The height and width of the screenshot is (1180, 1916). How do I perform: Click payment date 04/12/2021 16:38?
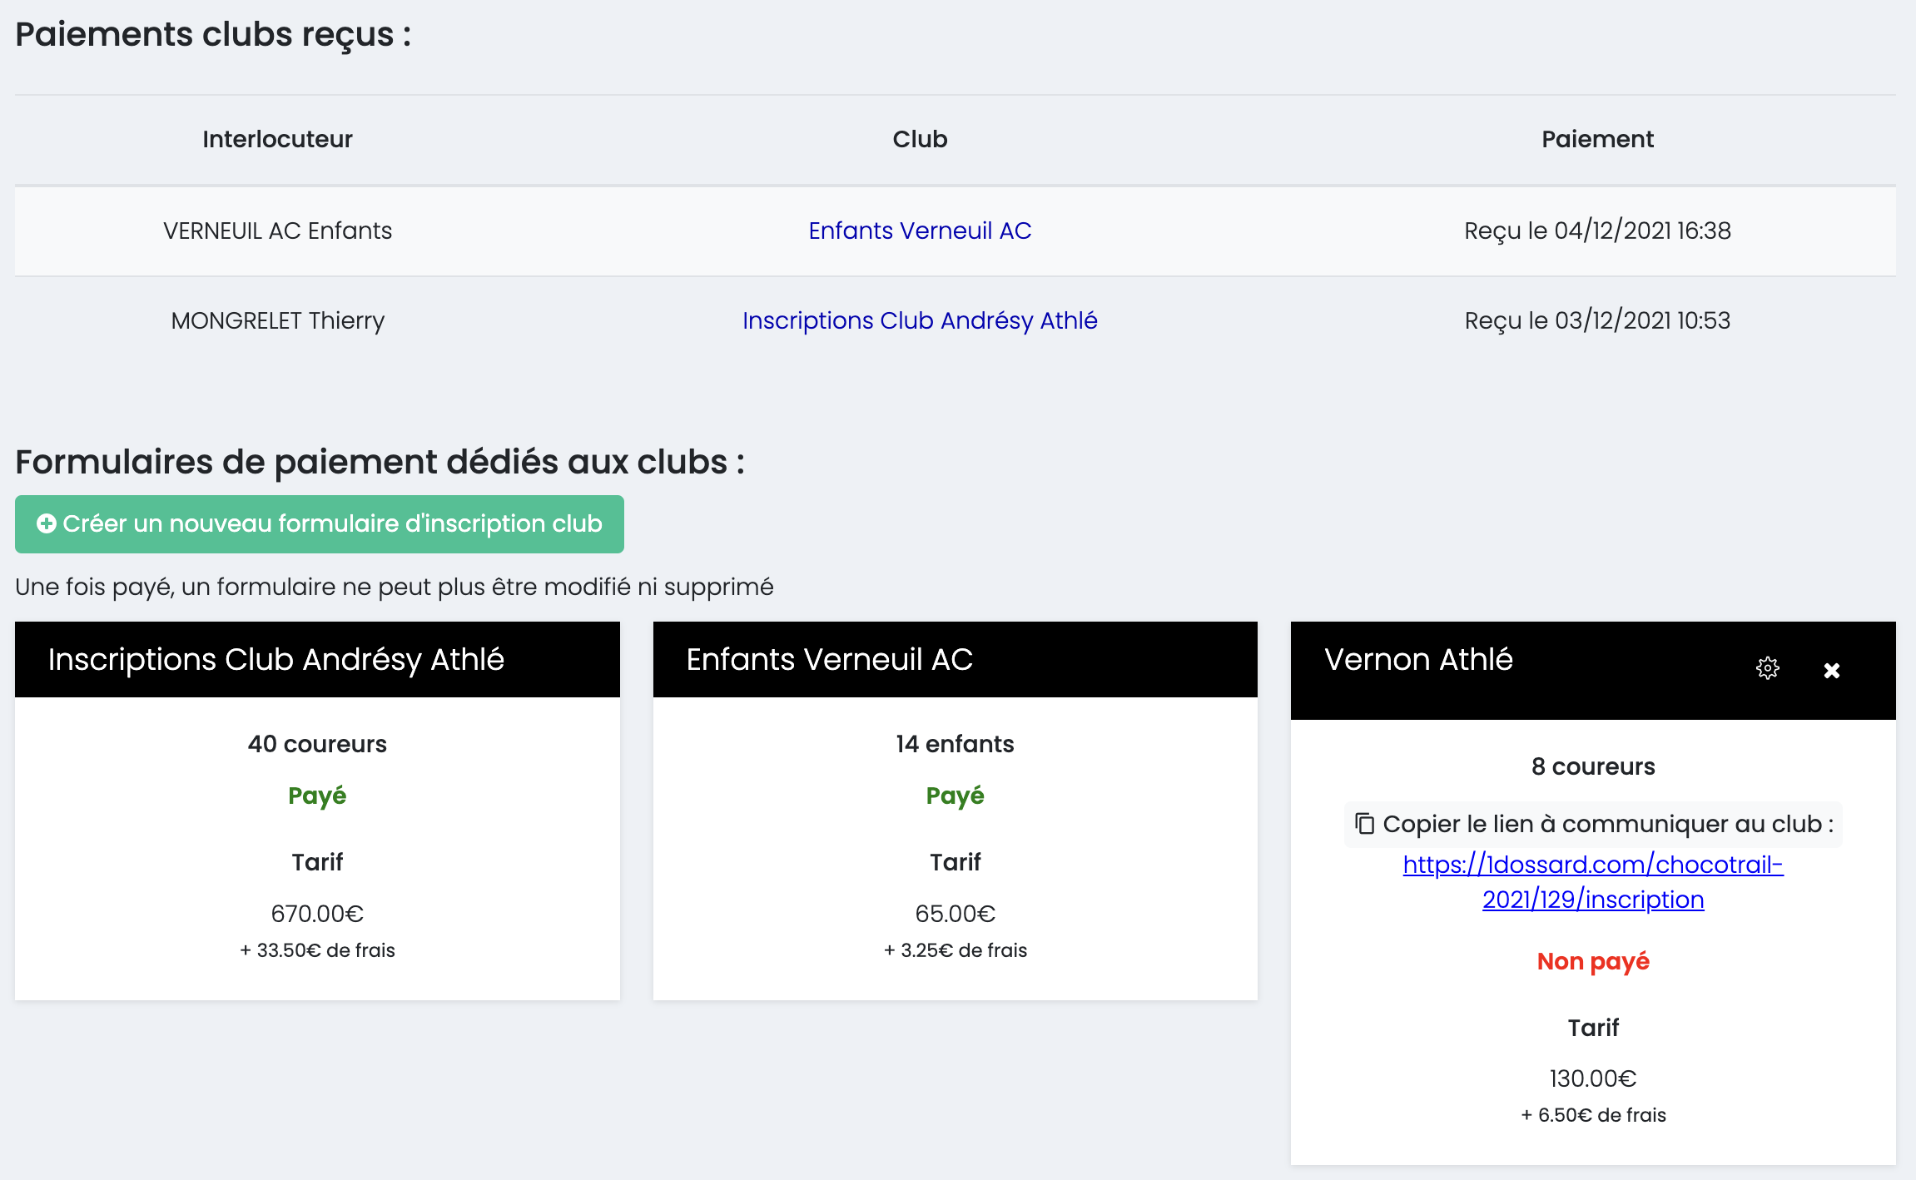pyautogui.click(x=1596, y=231)
